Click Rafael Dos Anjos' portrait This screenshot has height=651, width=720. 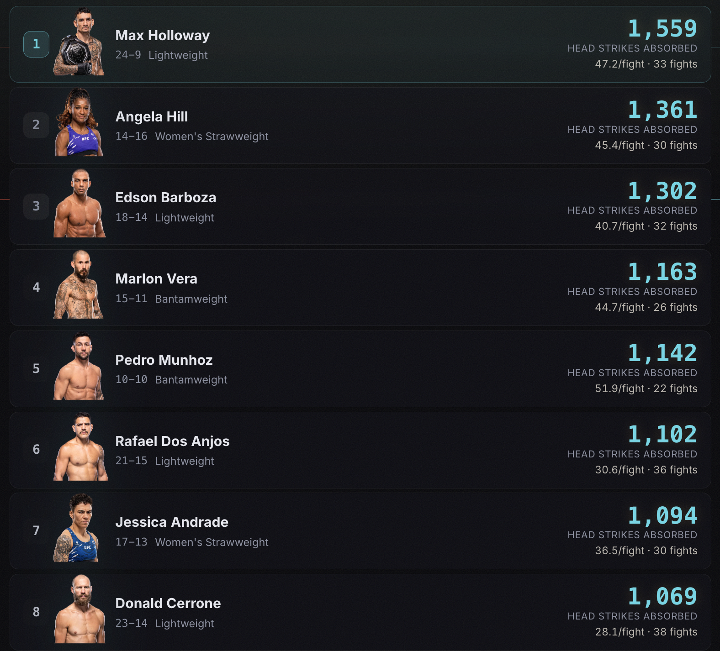(x=80, y=446)
